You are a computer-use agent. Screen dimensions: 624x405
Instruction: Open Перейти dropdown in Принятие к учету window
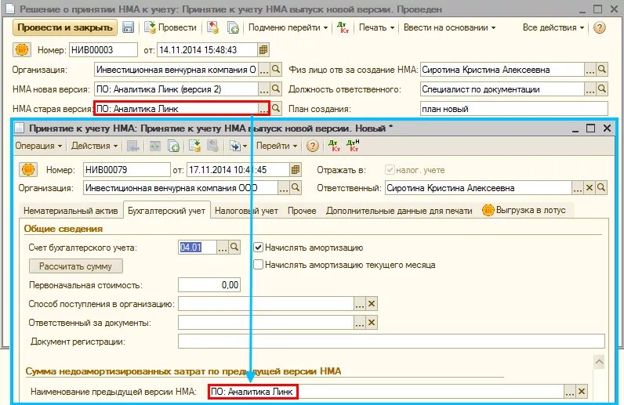(x=277, y=146)
